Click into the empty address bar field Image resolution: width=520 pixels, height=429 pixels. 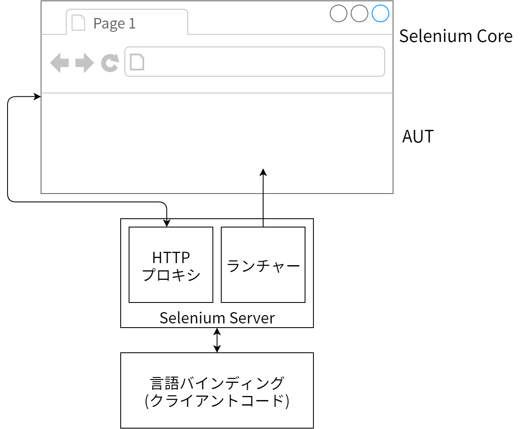coord(260,62)
